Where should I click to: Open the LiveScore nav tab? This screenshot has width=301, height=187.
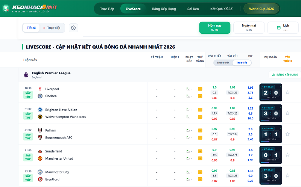point(133,9)
